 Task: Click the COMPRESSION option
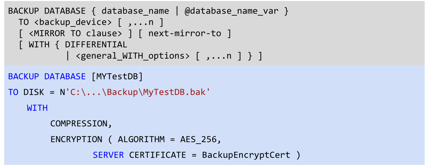79,124
